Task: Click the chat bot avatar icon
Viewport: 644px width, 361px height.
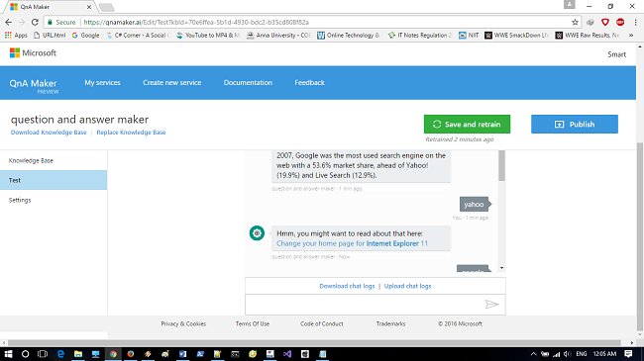Action: point(257,233)
